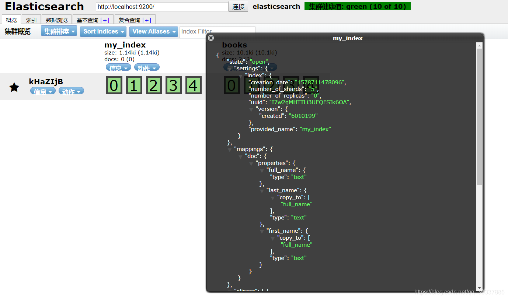Viewport: 508px width, 299px height.
Task: Click the created value "6010199"
Action: 303,116
